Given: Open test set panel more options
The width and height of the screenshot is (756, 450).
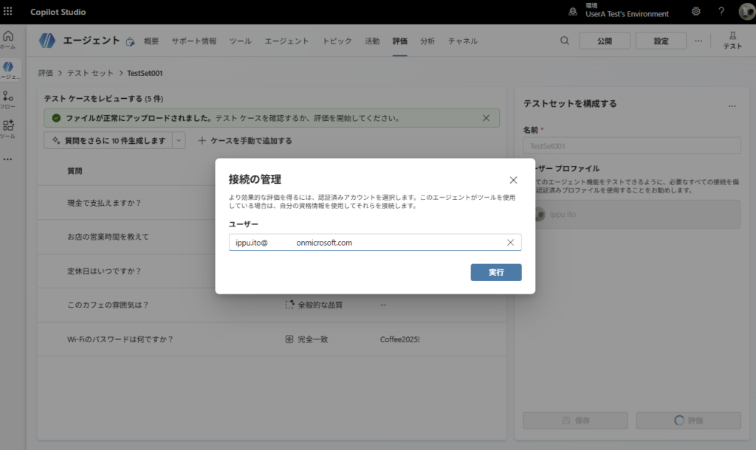Looking at the screenshot, I should [732, 106].
